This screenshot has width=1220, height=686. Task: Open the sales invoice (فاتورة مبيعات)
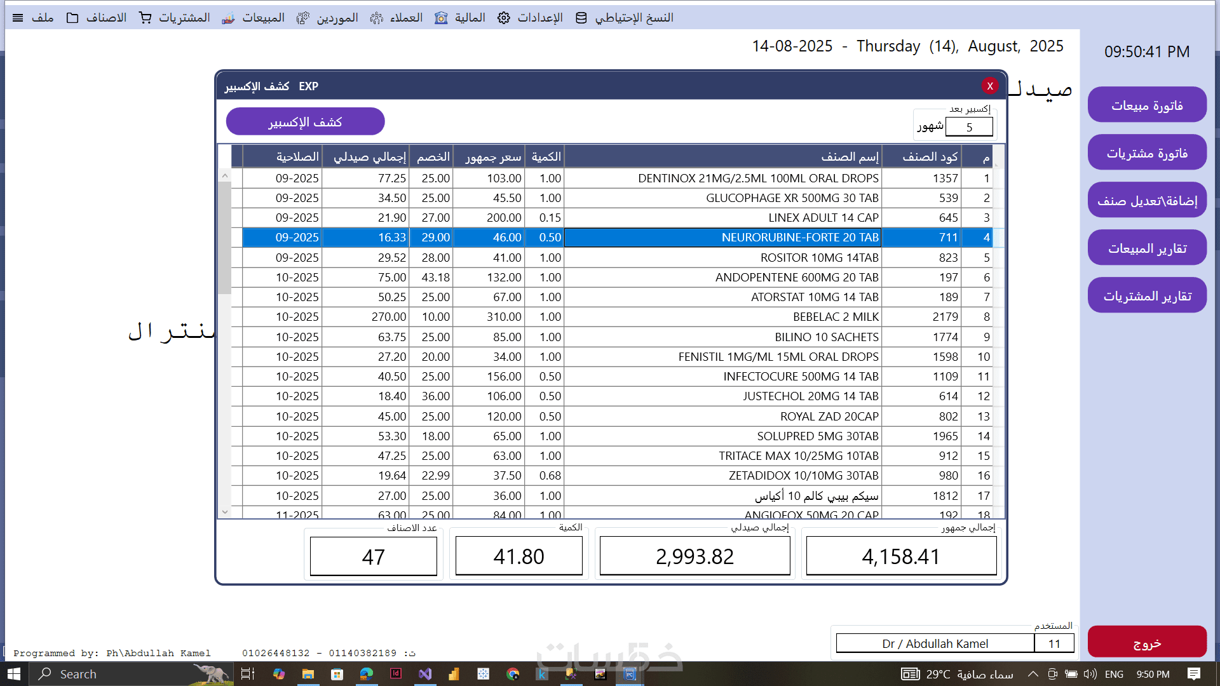click(1146, 105)
